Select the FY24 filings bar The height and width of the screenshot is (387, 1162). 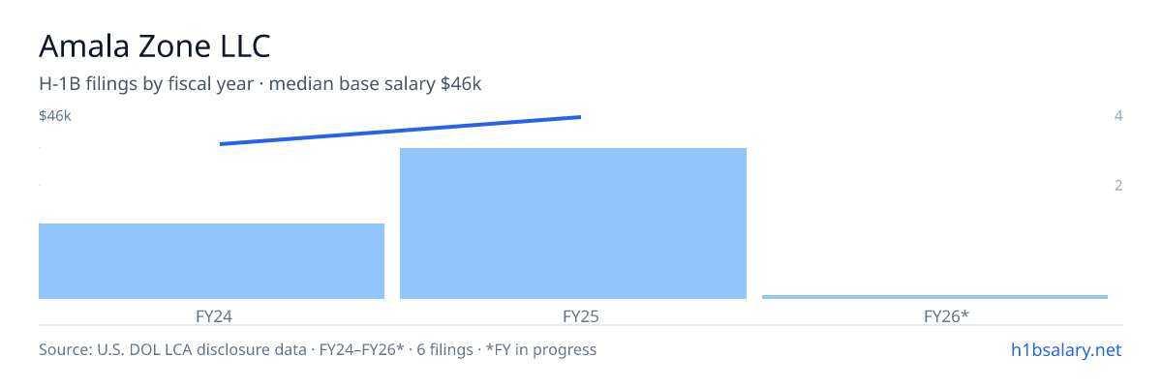click(211, 261)
